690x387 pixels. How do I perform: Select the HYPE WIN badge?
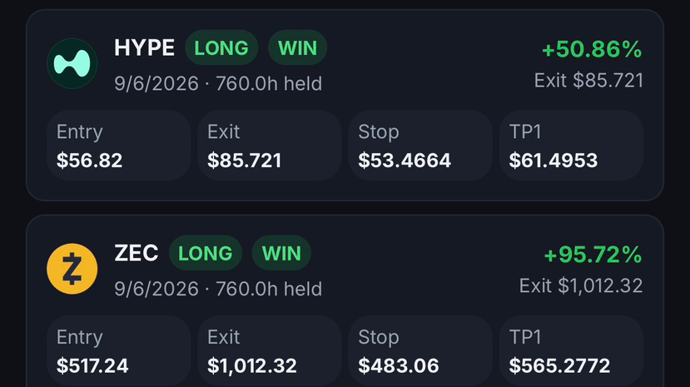click(x=297, y=47)
